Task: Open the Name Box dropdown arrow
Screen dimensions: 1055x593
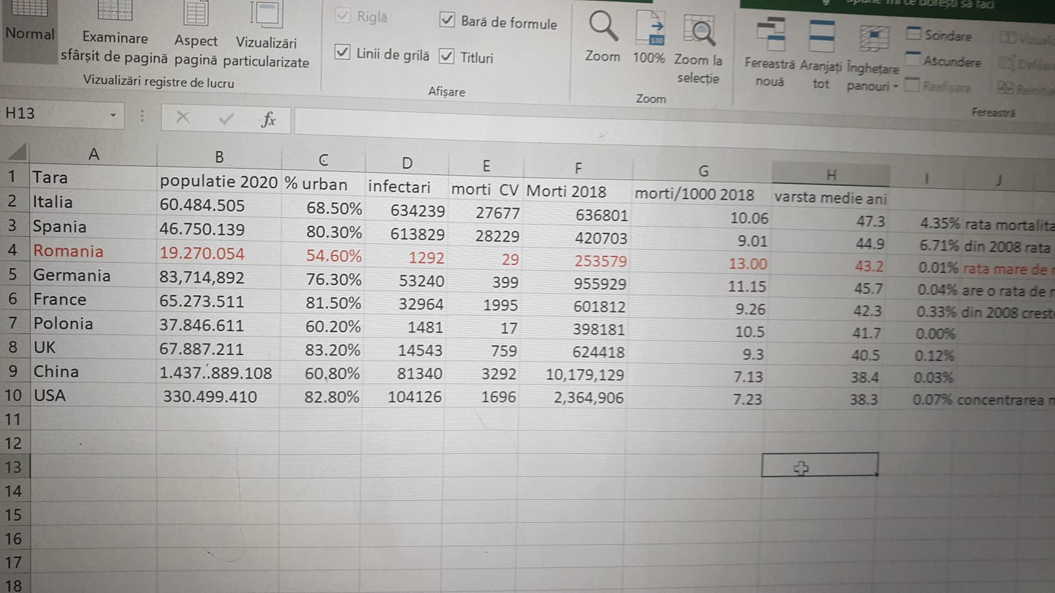Action: pos(113,115)
